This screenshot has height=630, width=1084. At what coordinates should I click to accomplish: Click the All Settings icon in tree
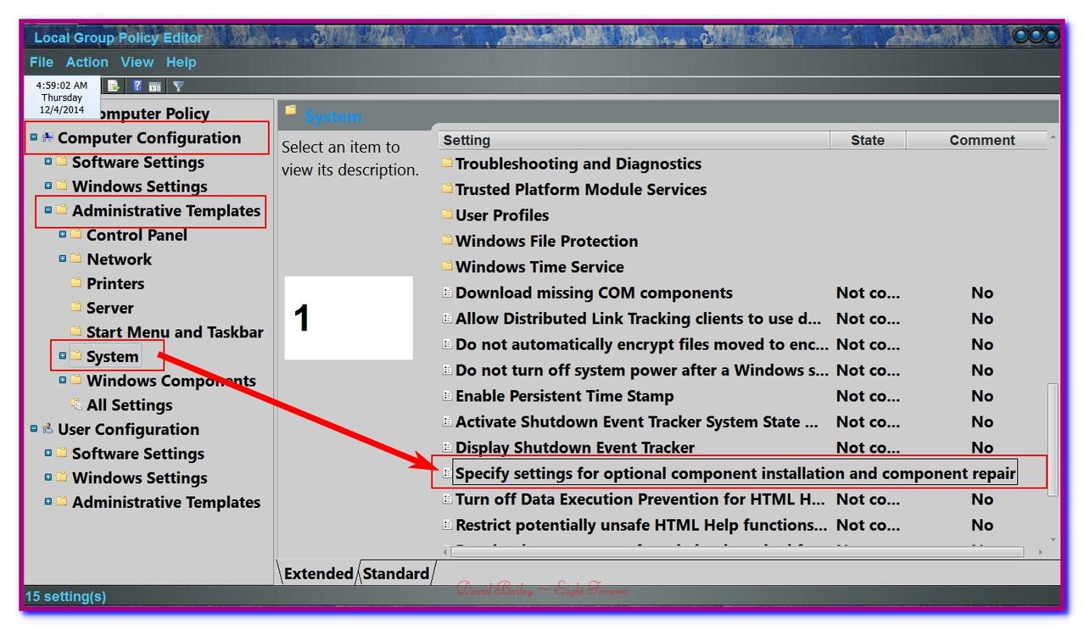76,404
